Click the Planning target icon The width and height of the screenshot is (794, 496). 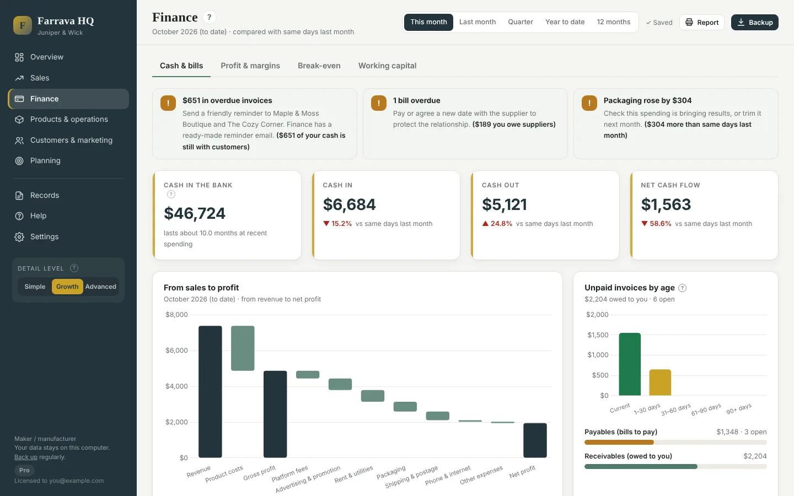[x=19, y=161]
